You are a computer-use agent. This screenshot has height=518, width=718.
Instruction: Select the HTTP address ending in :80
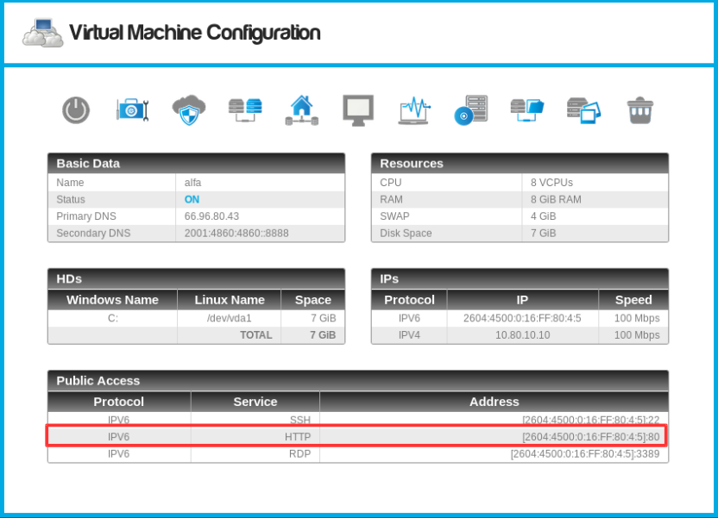(590, 437)
